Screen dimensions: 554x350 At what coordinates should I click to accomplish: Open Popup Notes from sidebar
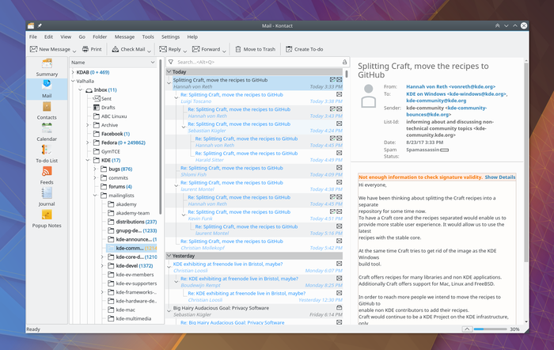[x=47, y=217]
